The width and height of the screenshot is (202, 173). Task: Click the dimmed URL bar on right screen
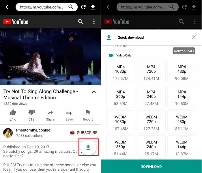147,7
